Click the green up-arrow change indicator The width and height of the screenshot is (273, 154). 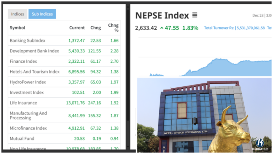pos(162,28)
